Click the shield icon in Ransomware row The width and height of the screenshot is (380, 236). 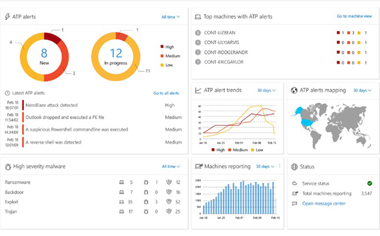click(169, 182)
